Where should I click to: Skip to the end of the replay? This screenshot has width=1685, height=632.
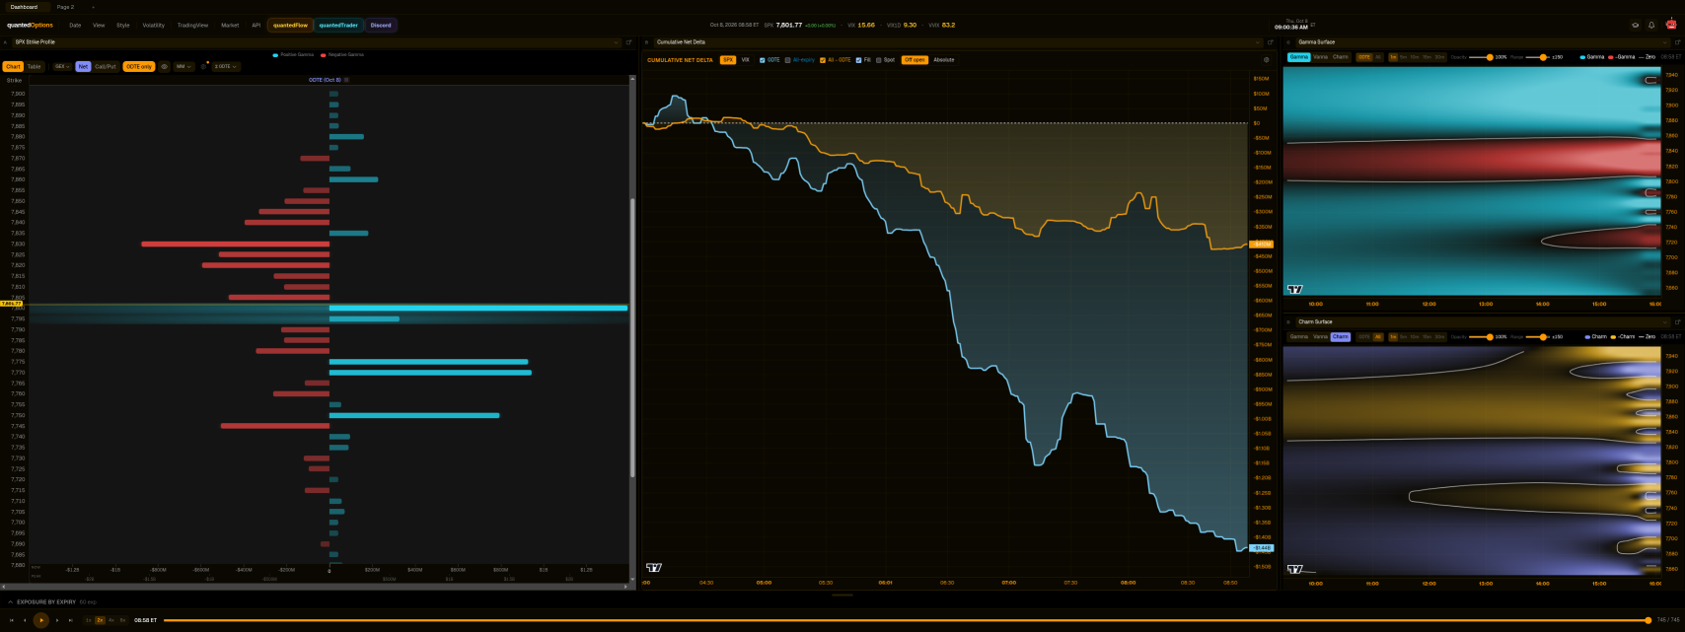click(71, 620)
